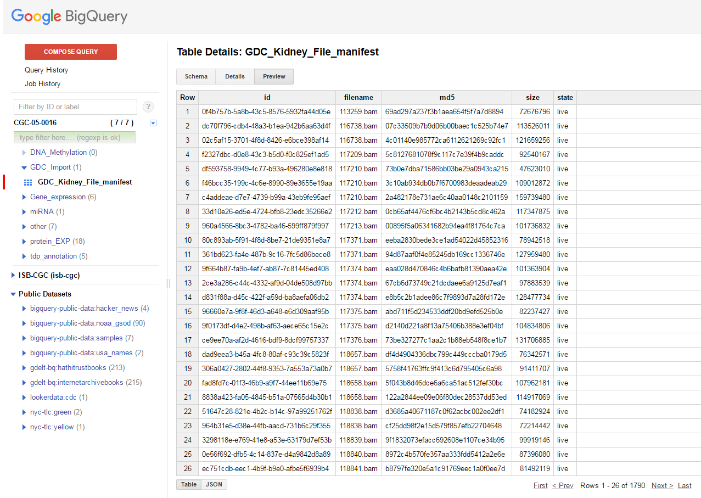Click filename cell 118840.bam
This screenshot has height=498, width=701.
358,455
